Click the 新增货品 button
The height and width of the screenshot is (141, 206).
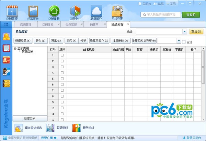point(23,41)
